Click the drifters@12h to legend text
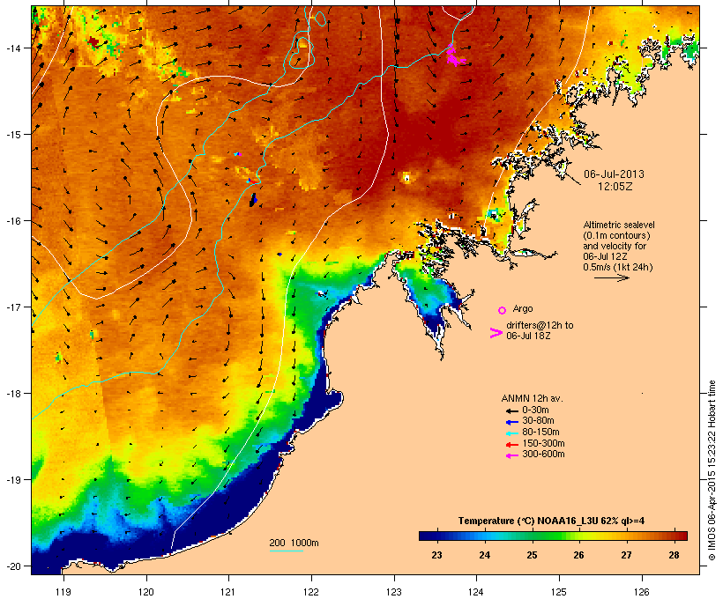723x599 pixels. pos(540,325)
